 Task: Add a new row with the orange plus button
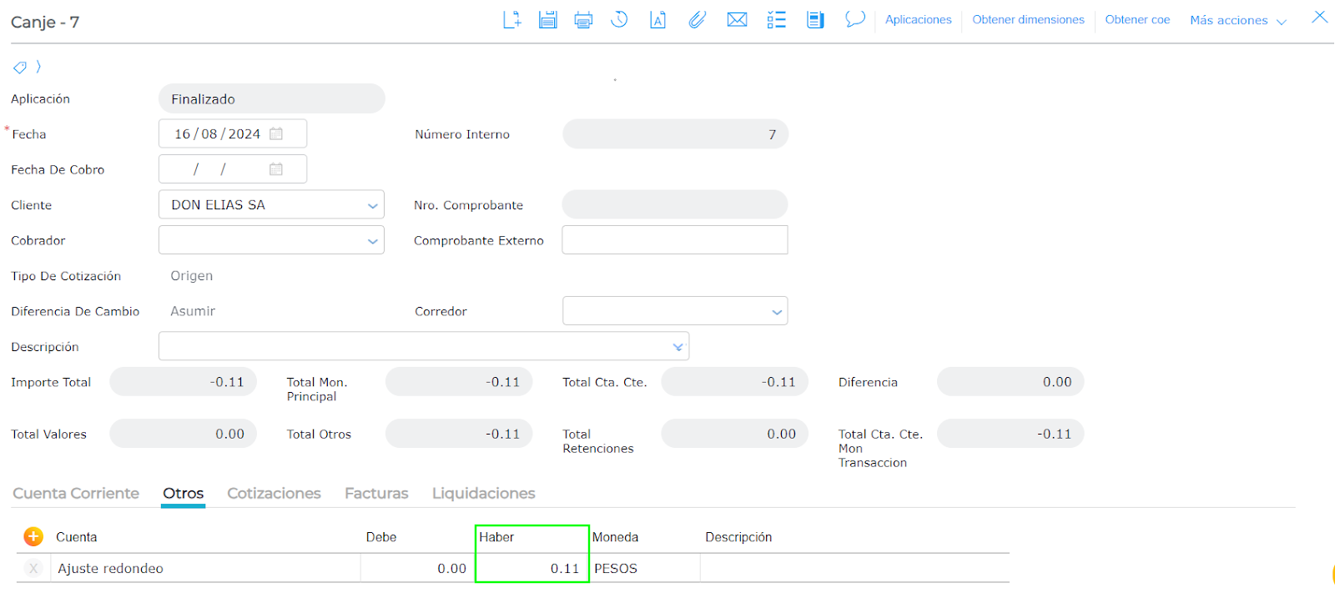coord(33,537)
